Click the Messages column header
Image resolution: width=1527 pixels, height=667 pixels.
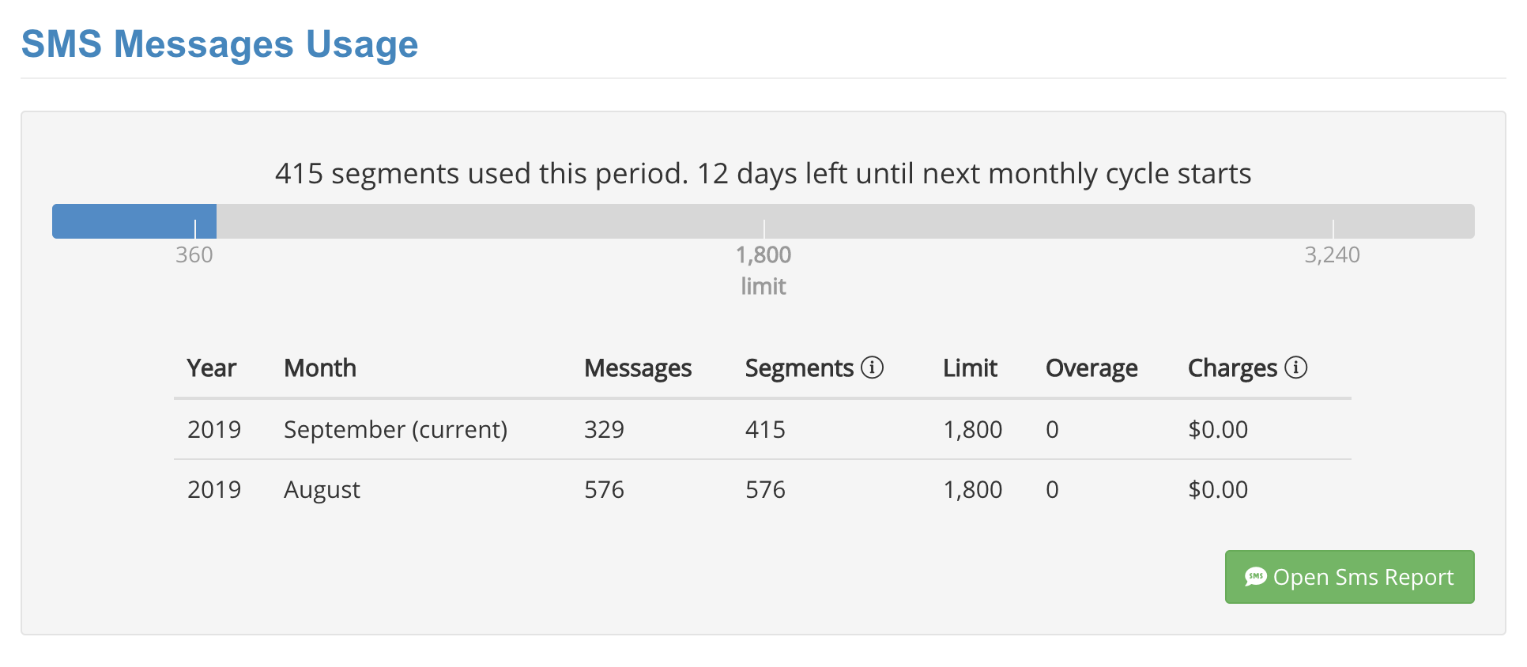[637, 368]
